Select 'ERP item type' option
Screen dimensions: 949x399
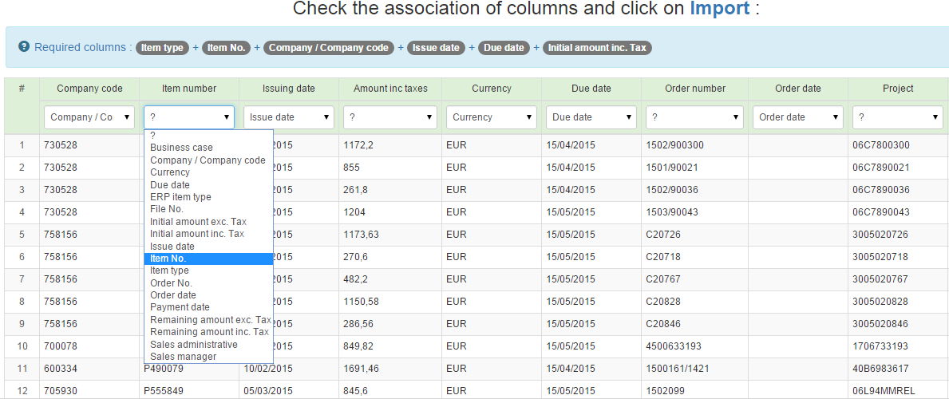coord(180,197)
